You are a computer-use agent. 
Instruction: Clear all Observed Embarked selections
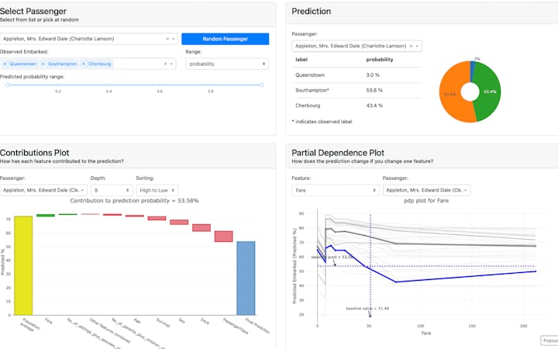click(x=165, y=64)
